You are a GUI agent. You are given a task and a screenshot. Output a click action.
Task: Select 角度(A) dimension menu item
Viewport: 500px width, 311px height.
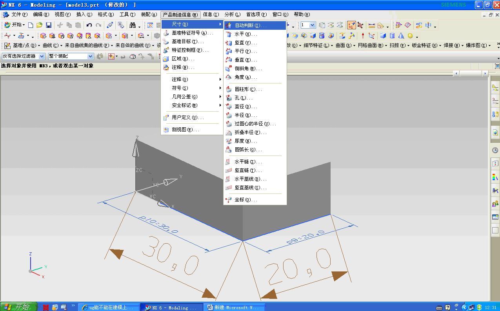coord(255,77)
